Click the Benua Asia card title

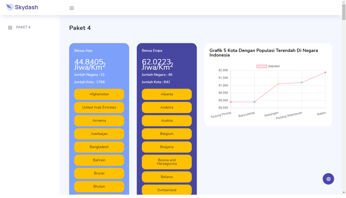click(x=83, y=50)
